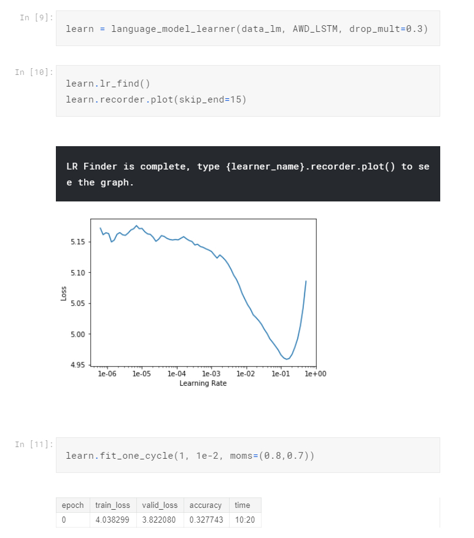Click the epoch column header
The height and width of the screenshot is (538, 474).
coord(73,505)
